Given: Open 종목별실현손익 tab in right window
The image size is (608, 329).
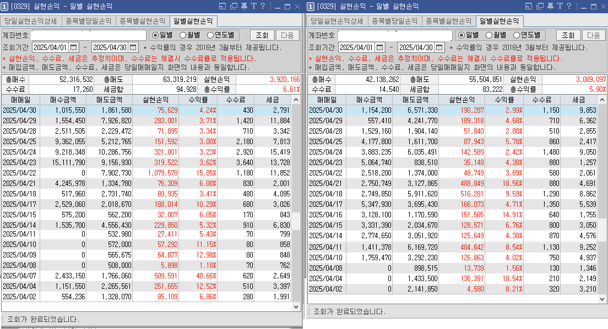Looking at the screenshot, I should coord(449,21).
